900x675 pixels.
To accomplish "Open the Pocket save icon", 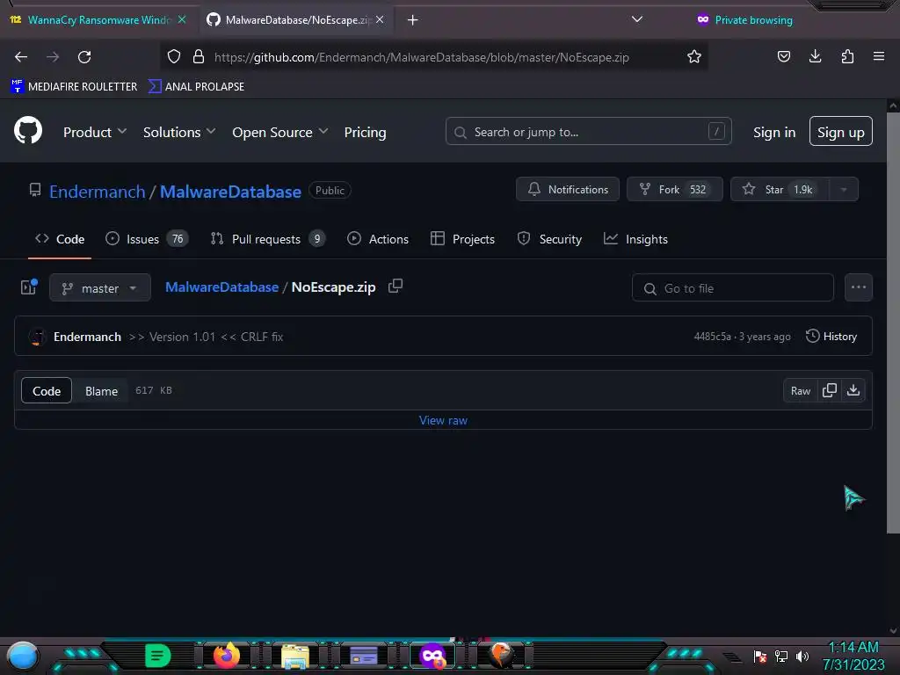I will 783,57.
